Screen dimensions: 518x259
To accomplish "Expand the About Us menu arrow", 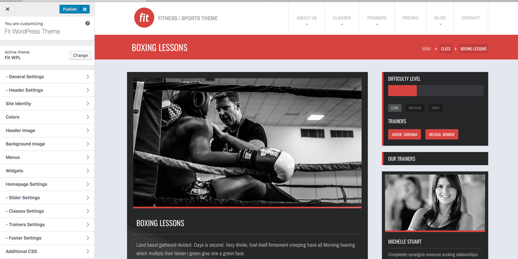I will (x=307, y=25).
